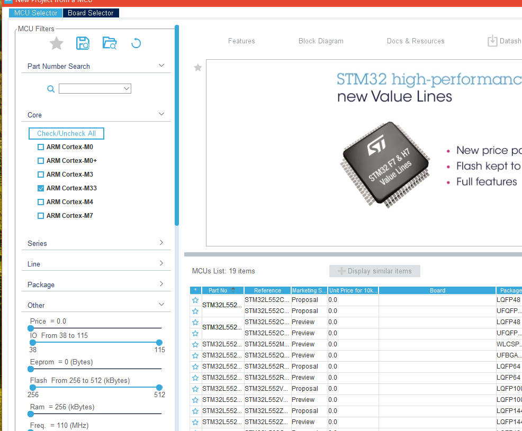The width and height of the screenshot is (522, 431).
Task: Switch to Board Selector tab
Action: pos(91,13)
